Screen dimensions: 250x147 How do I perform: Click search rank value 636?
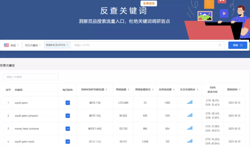(x=145, y=116)
